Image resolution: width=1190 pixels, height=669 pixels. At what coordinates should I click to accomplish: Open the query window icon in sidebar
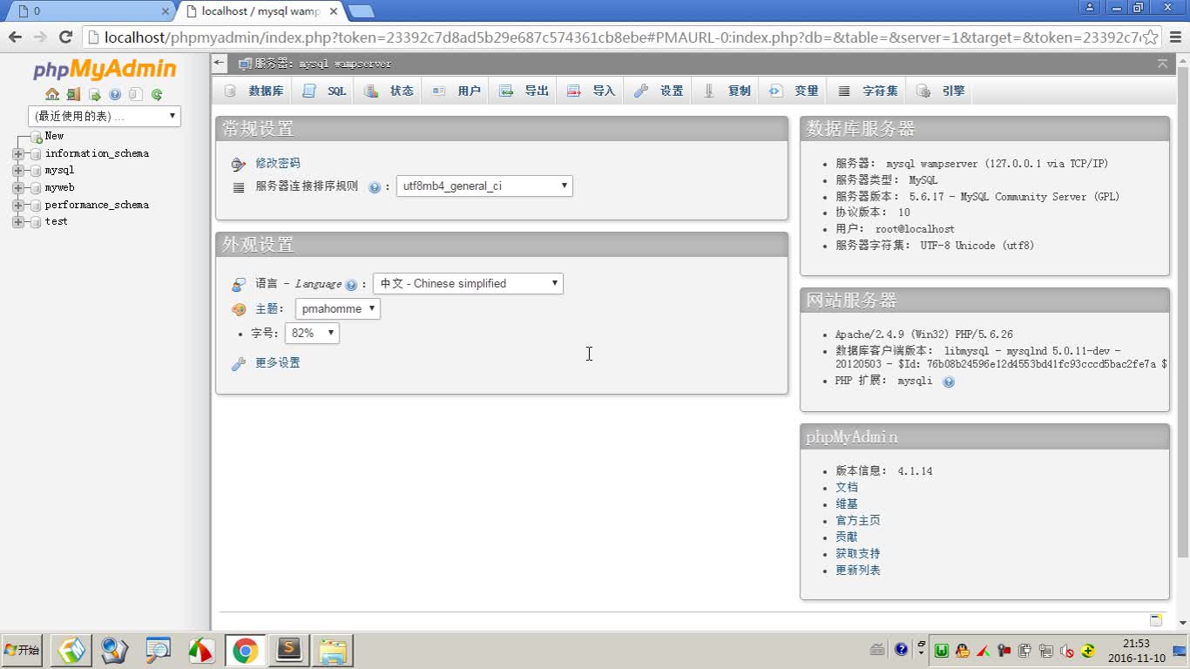click(94, 94)
